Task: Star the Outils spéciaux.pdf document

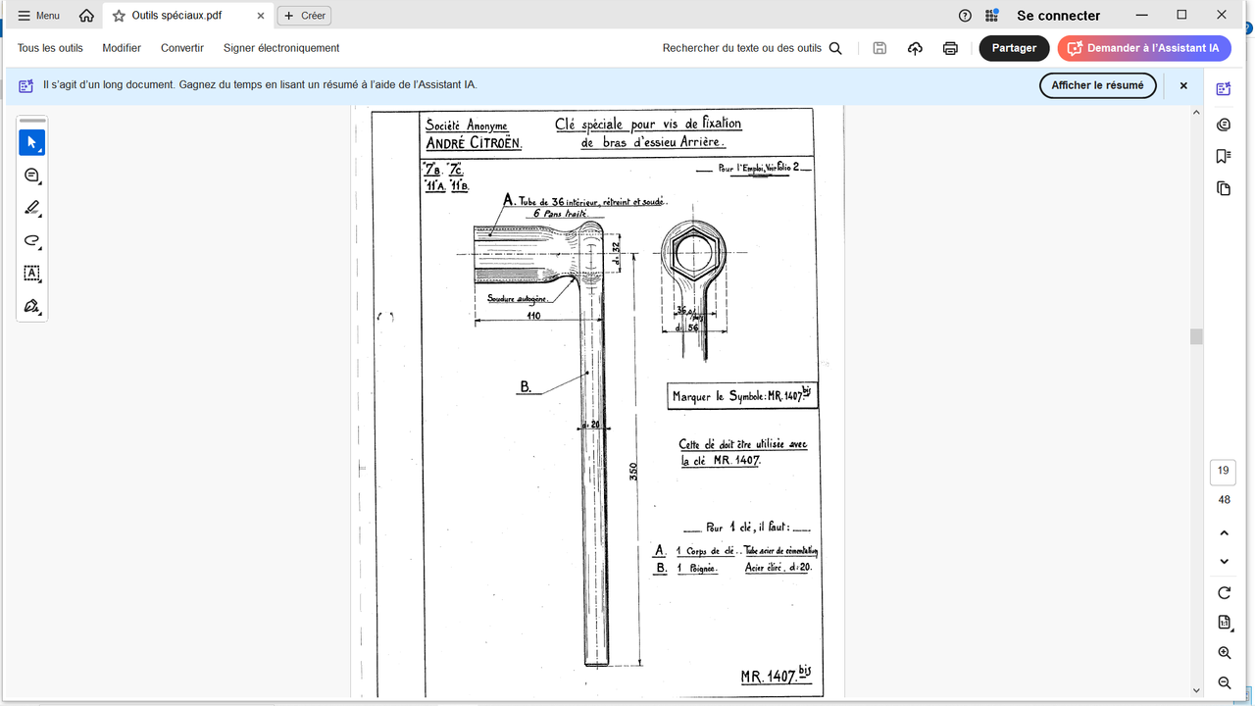Action: [119, 16]
